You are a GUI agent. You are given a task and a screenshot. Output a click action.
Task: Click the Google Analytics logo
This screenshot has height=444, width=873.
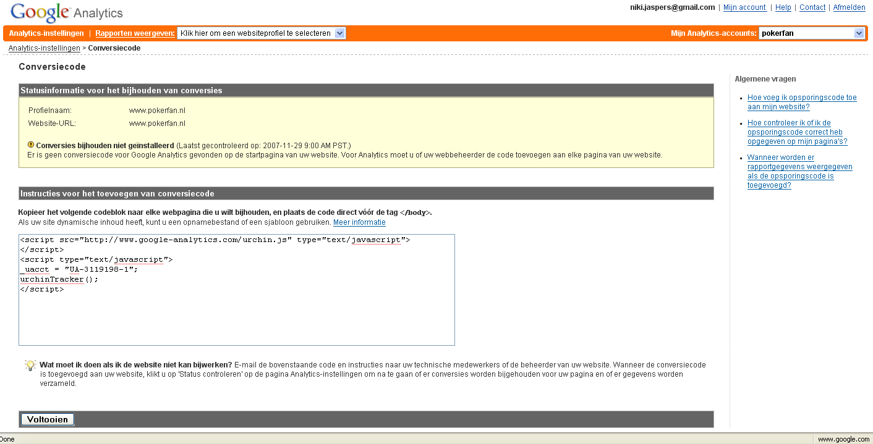click(67, 12)
